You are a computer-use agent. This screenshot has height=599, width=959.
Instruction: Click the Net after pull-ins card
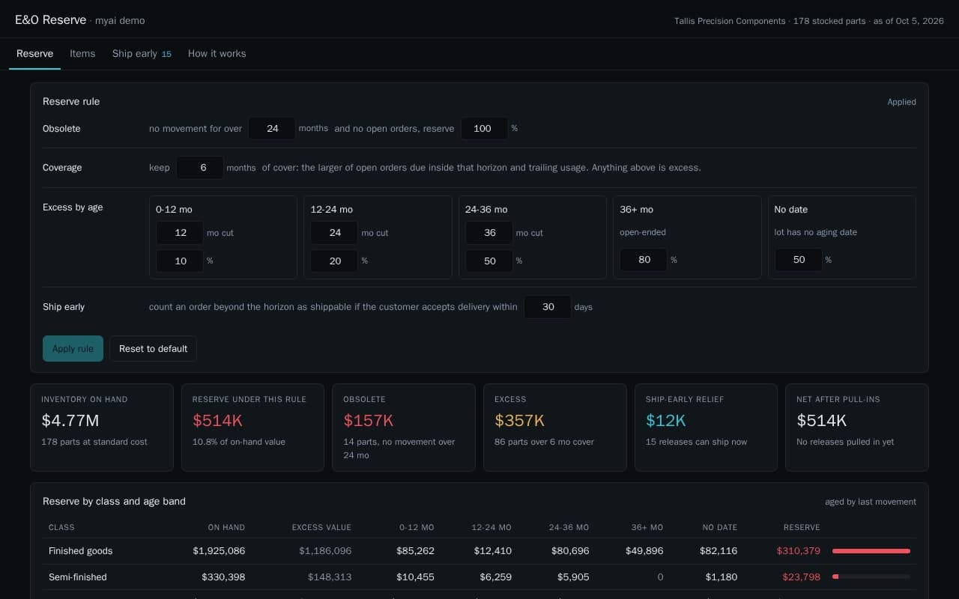click(857, 428)
